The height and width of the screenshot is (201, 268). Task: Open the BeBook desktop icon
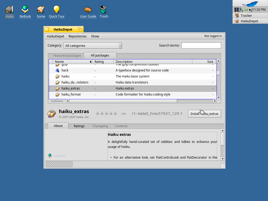(25, 9)
